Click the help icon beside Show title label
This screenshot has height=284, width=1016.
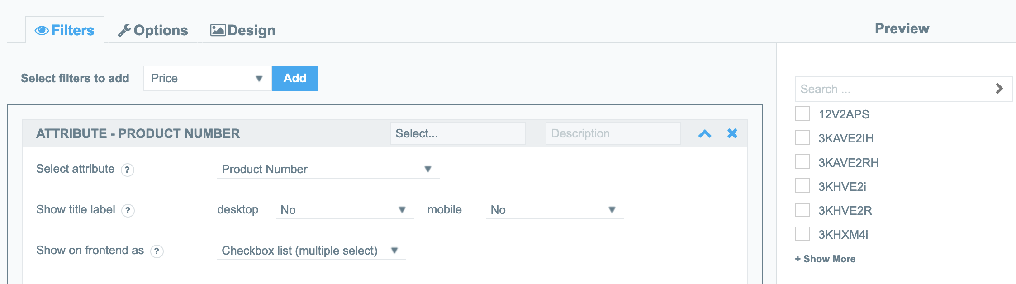click(128, 211)
